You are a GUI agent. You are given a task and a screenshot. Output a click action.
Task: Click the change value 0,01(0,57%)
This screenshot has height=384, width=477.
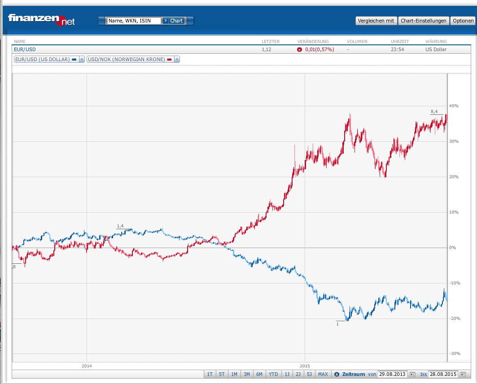point(319,49)
